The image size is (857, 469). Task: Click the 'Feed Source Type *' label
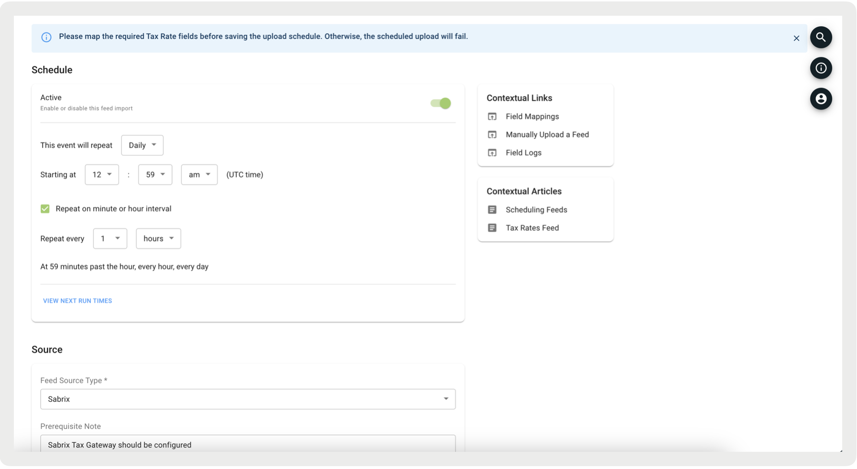click(74, 381)
